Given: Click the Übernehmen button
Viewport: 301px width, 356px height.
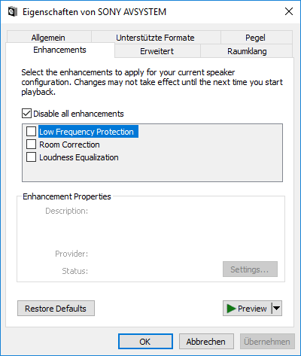Looking at the screenshot, I should pos(267,341).
